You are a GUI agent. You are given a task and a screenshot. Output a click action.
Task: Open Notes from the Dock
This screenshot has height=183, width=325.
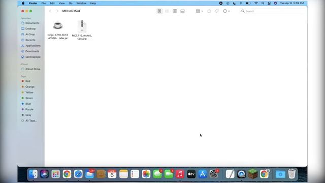[123, 174]
